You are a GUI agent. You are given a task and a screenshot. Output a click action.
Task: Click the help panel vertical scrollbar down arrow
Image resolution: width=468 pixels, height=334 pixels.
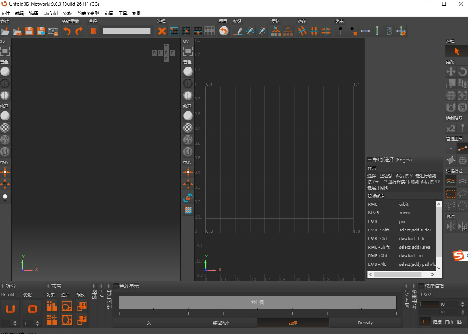(439, 268)
